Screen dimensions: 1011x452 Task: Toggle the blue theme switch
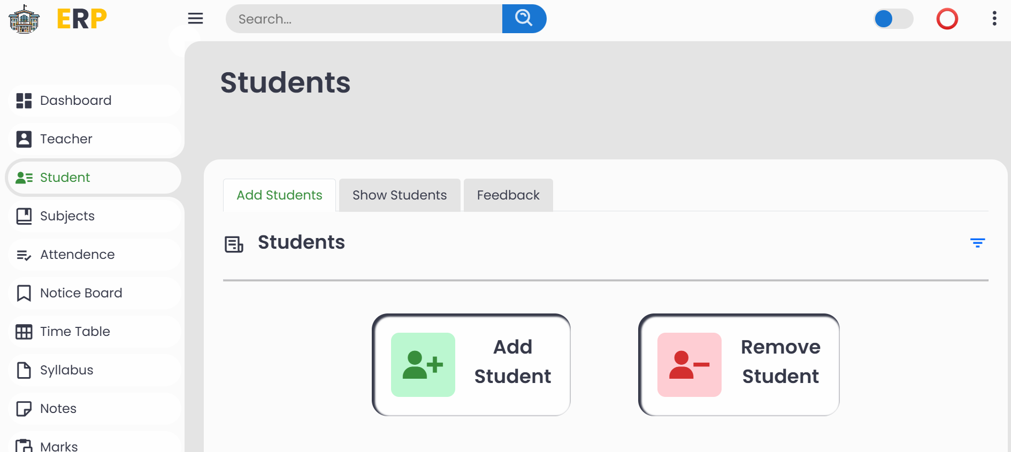[x=893, y=19]
